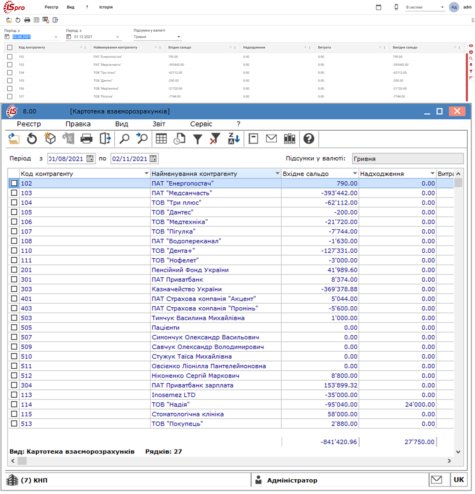475x494 pixels.
Task: Select checkbox for row 114 ТОВ Надія
Action: coord(14,404)
